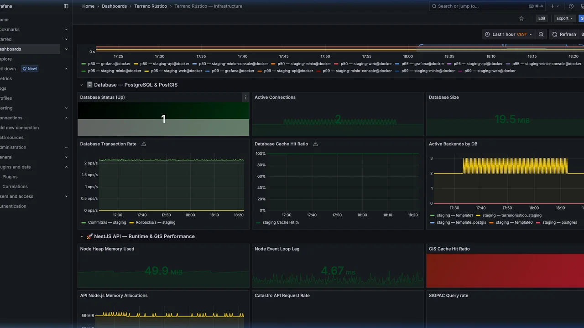Click the Active Connections panel title

pyautogui.click(x=275, y=97)
